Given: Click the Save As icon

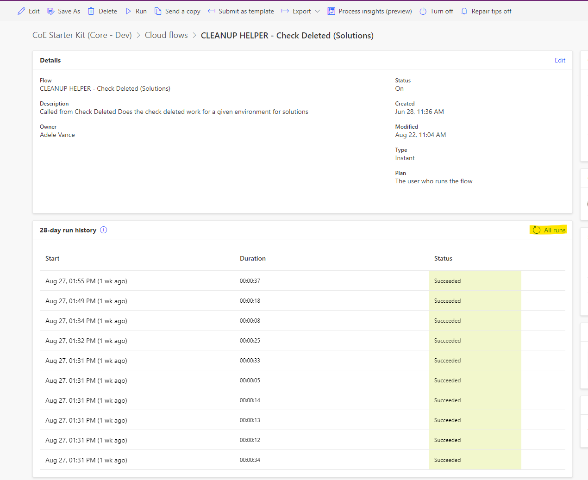Looking at the screenshot, I should tap(50, 11).
